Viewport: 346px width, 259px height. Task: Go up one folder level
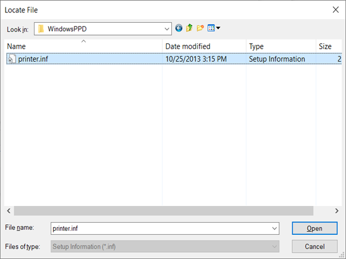click(x=189, y=28)
